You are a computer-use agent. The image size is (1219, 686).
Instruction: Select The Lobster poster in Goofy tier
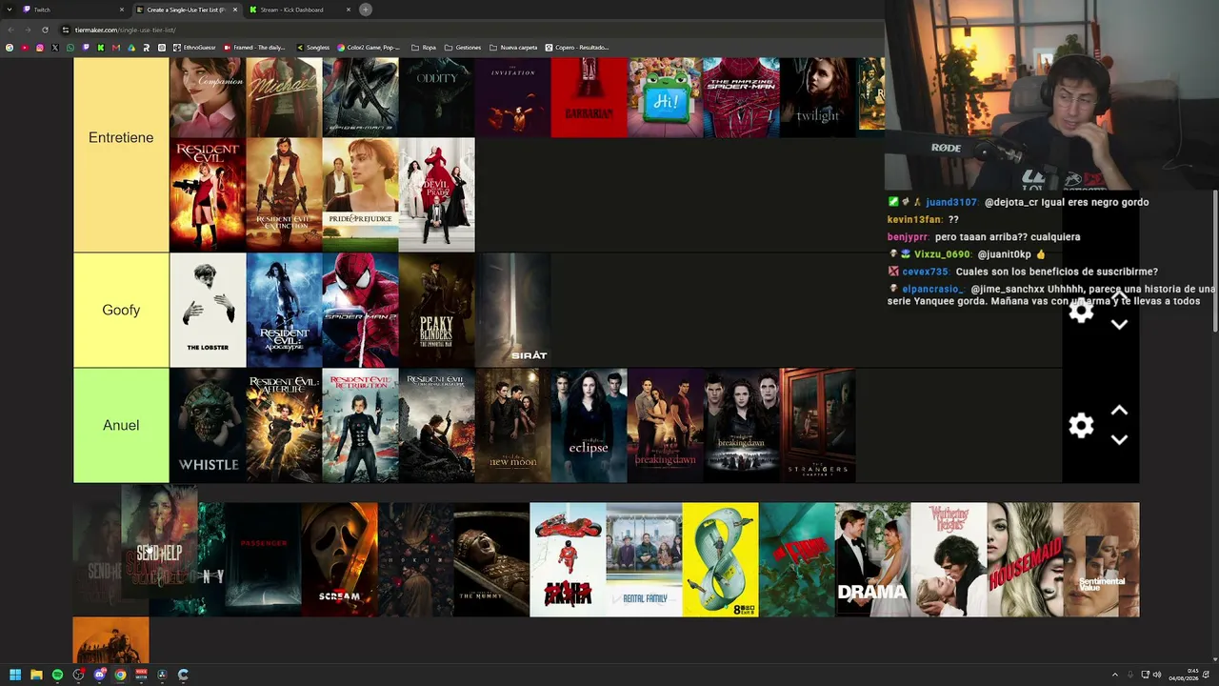208,310
